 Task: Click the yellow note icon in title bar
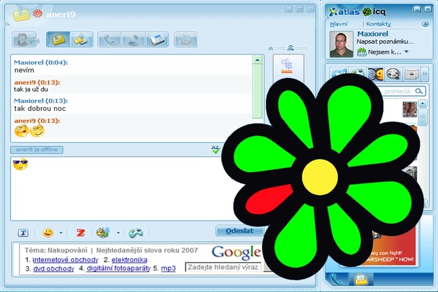click(x=21, y=15)
